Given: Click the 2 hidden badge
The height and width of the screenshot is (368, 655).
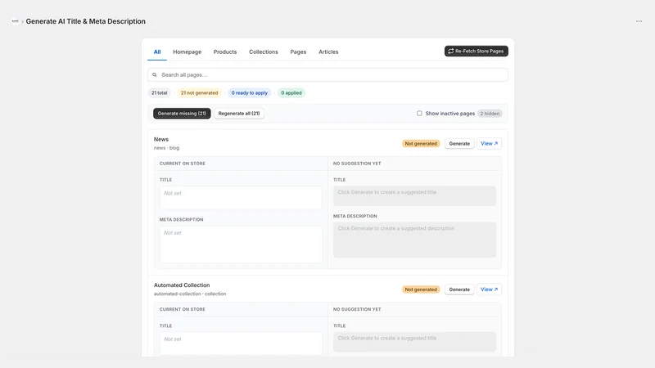Looking at the screenshot, I should pos(490,114).
